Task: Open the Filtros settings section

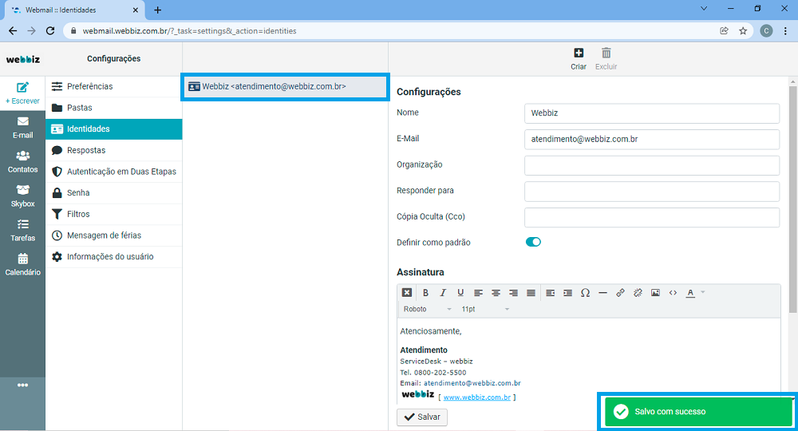Action: 78,214
